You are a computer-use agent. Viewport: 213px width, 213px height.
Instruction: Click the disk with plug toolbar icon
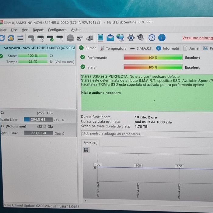click(90, 38)
